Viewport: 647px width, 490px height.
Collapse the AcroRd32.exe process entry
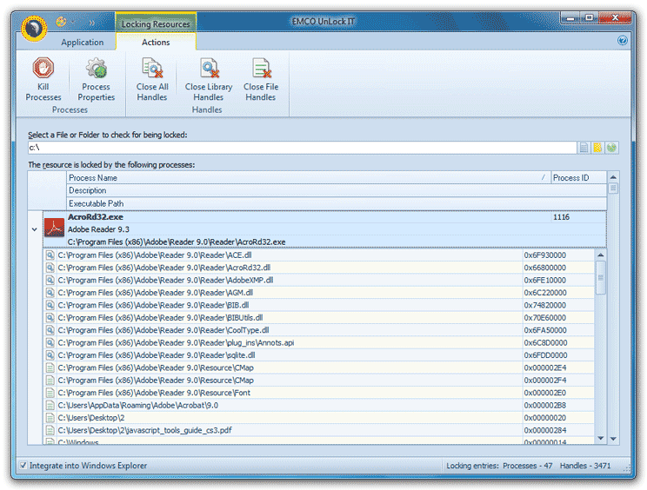point(35,229)
